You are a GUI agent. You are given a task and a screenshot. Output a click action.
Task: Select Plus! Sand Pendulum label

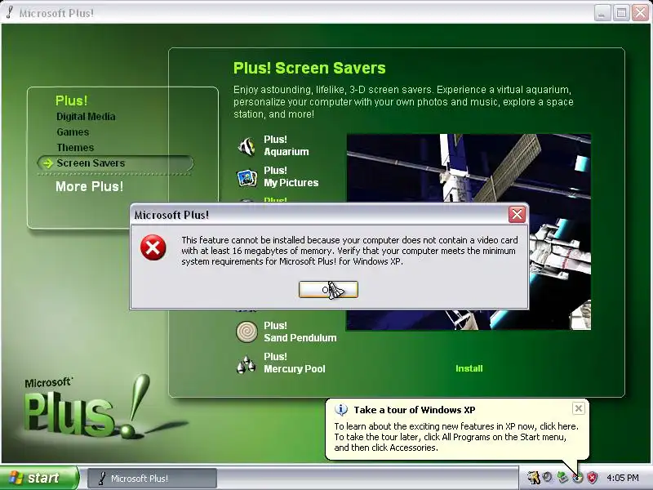300,332
